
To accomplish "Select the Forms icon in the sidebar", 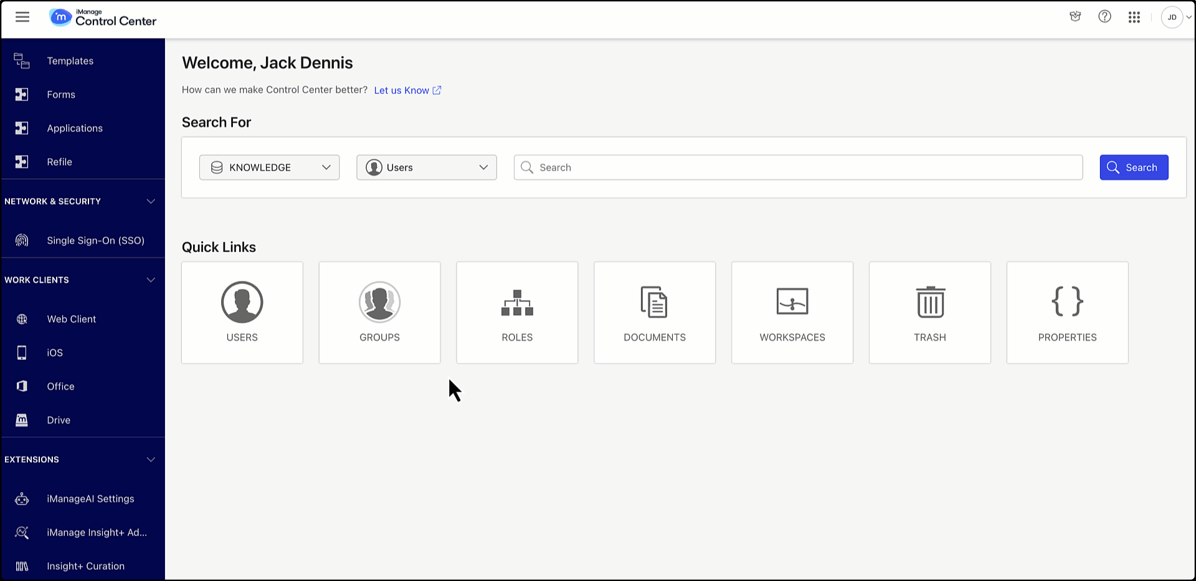I will pyautogui.click(x=22, y=94).
